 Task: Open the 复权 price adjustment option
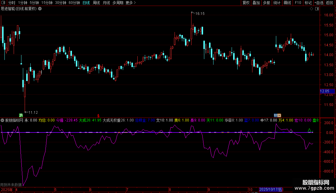click(x=246, y=3)
